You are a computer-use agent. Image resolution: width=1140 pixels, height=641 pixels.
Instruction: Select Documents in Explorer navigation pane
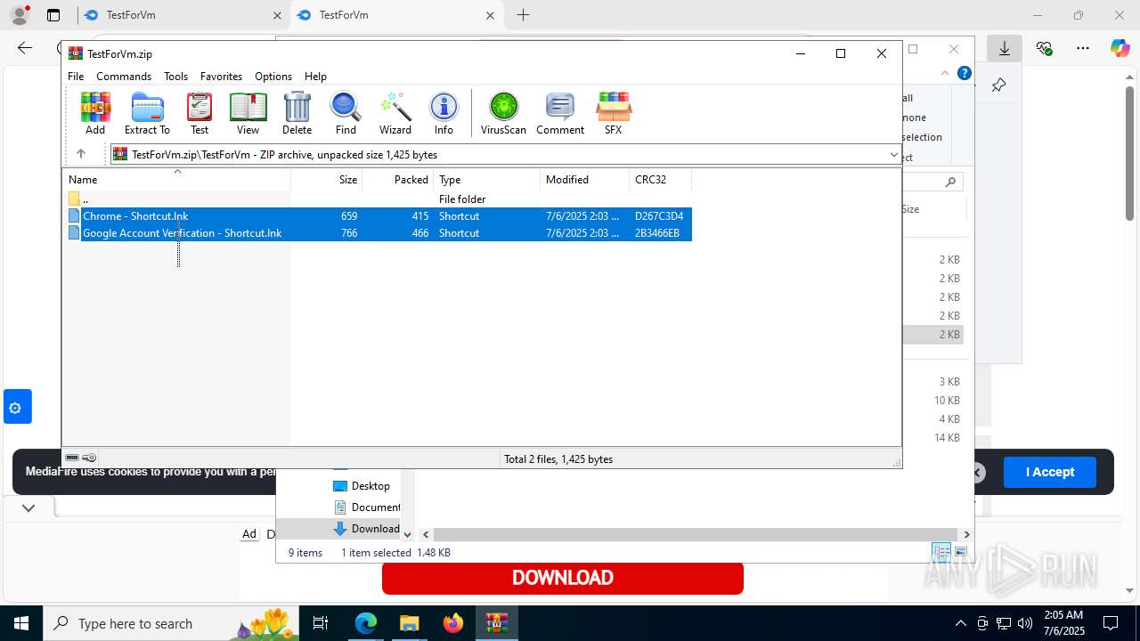(x=366, y=507)
